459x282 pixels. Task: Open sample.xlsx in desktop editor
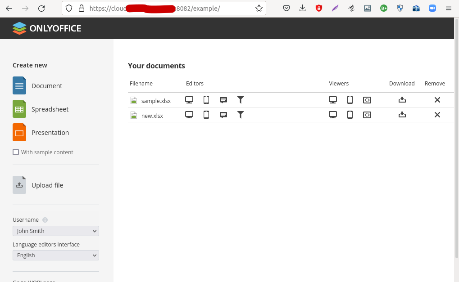point(189,100)
